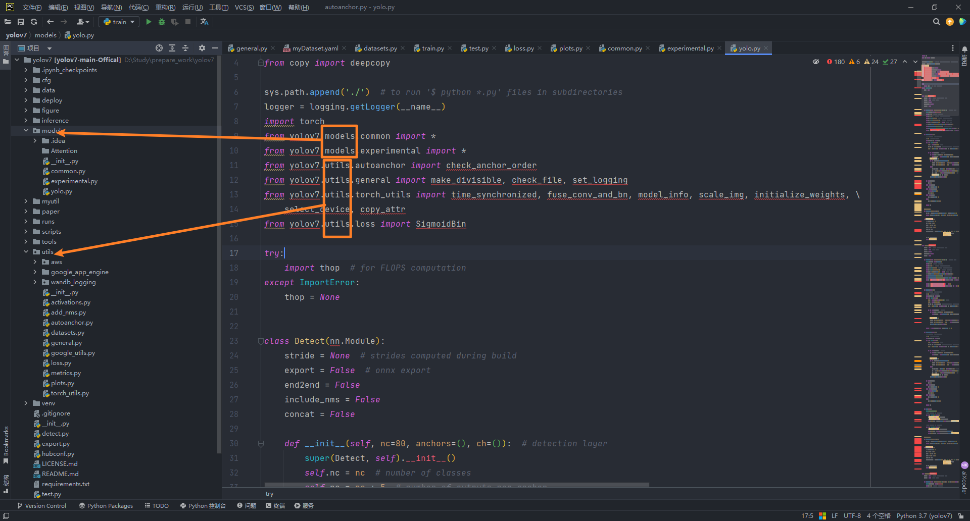
Task: Open autoanchor.py in the project tree
Action: (x=72, y=323)
